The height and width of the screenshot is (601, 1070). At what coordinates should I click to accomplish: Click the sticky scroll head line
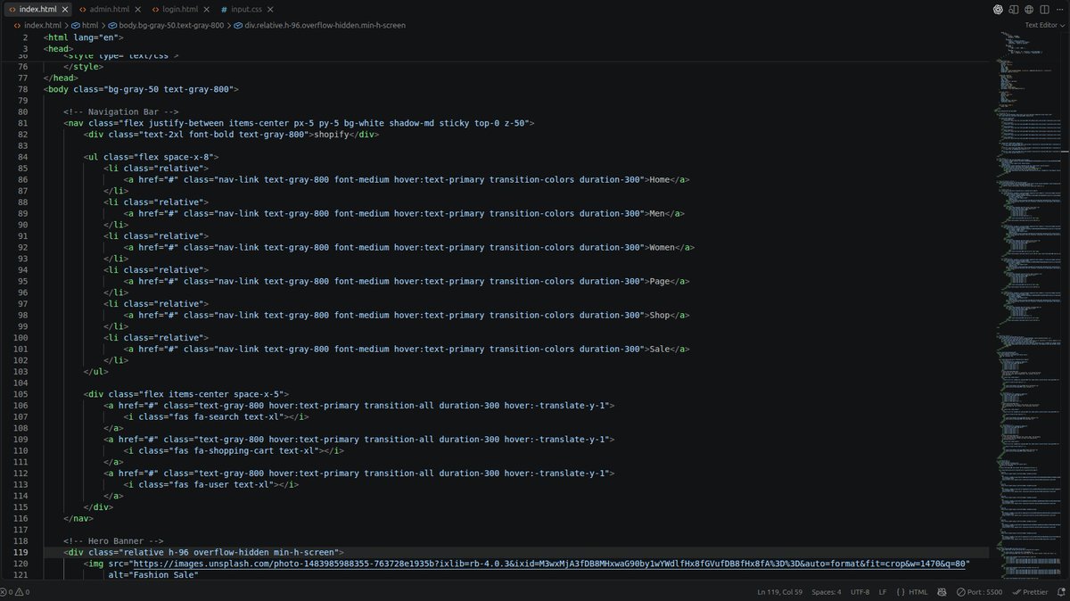pos(60,49)
